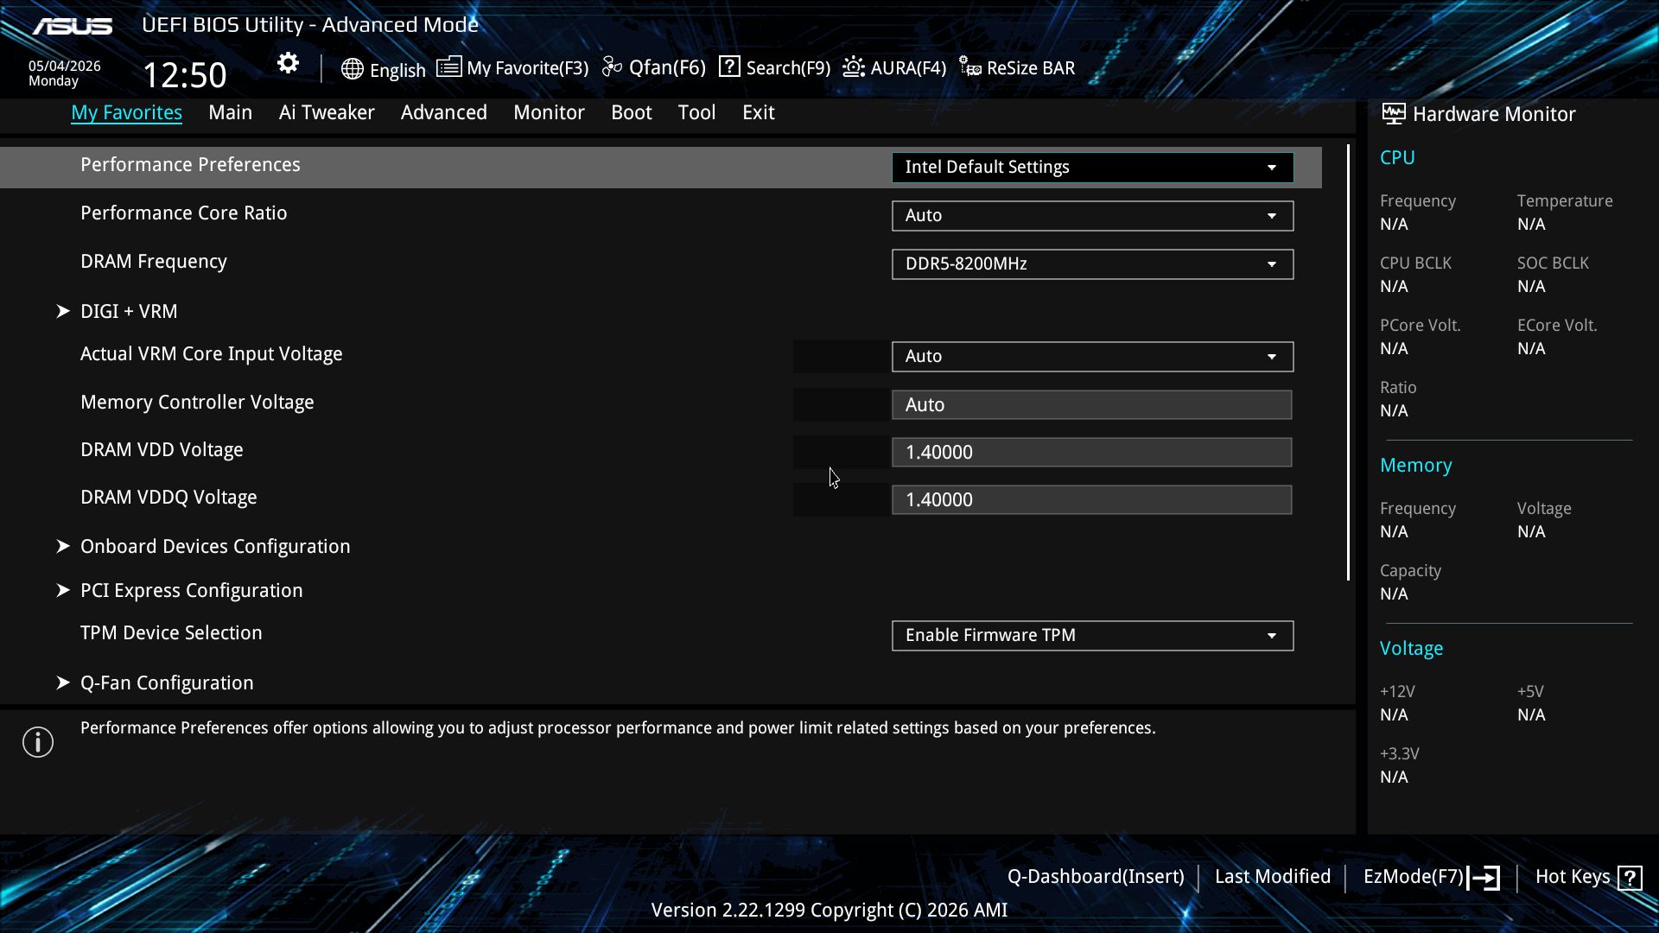This screenshot has width=1659, height=933.
Task: Switch to the Advanced tab
Action: (x=444, y=112)
